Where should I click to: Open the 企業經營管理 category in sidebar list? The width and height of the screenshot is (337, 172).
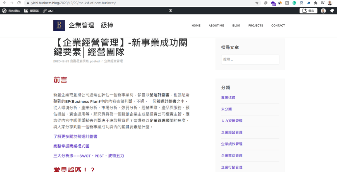point(232,133)
